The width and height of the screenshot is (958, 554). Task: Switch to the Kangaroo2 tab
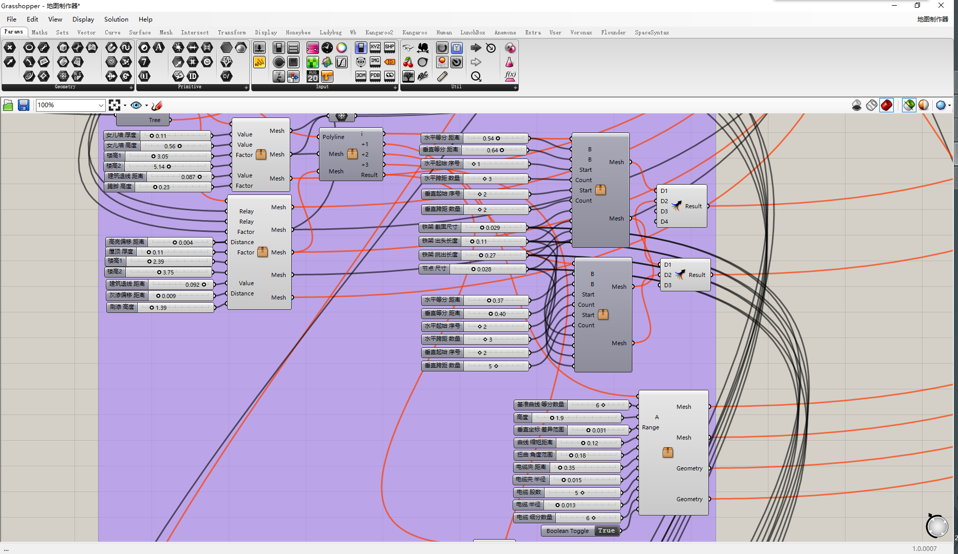coord(379,32)
